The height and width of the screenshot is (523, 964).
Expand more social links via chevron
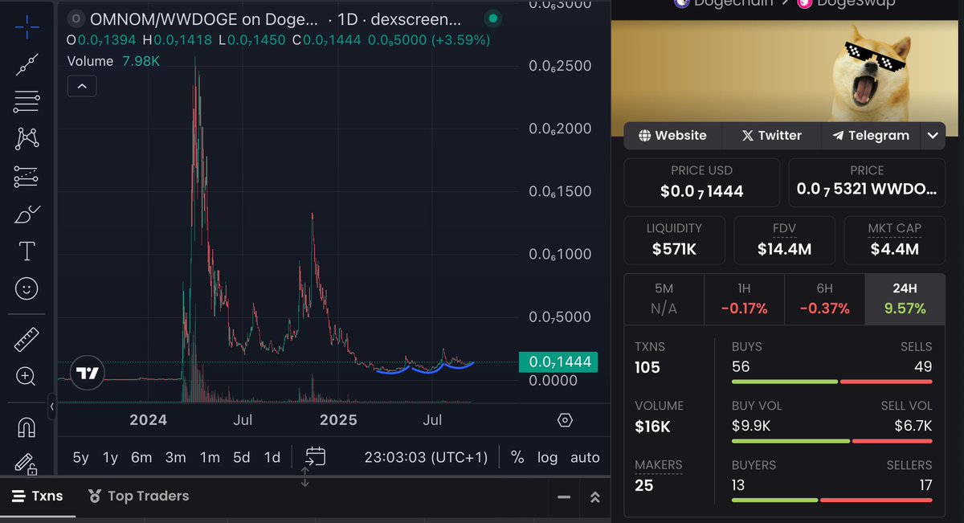point(933,135)
